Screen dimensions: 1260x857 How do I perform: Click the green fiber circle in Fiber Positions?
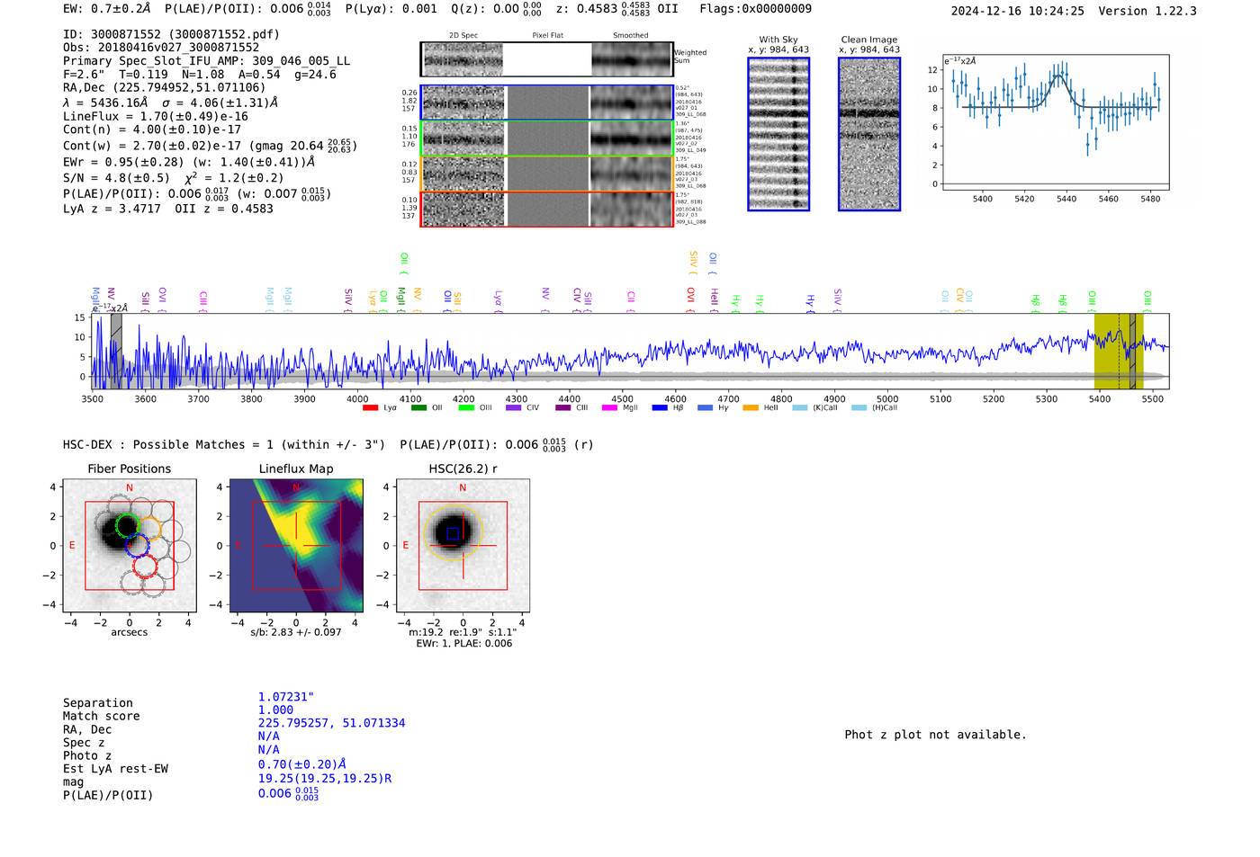point(129,526)
